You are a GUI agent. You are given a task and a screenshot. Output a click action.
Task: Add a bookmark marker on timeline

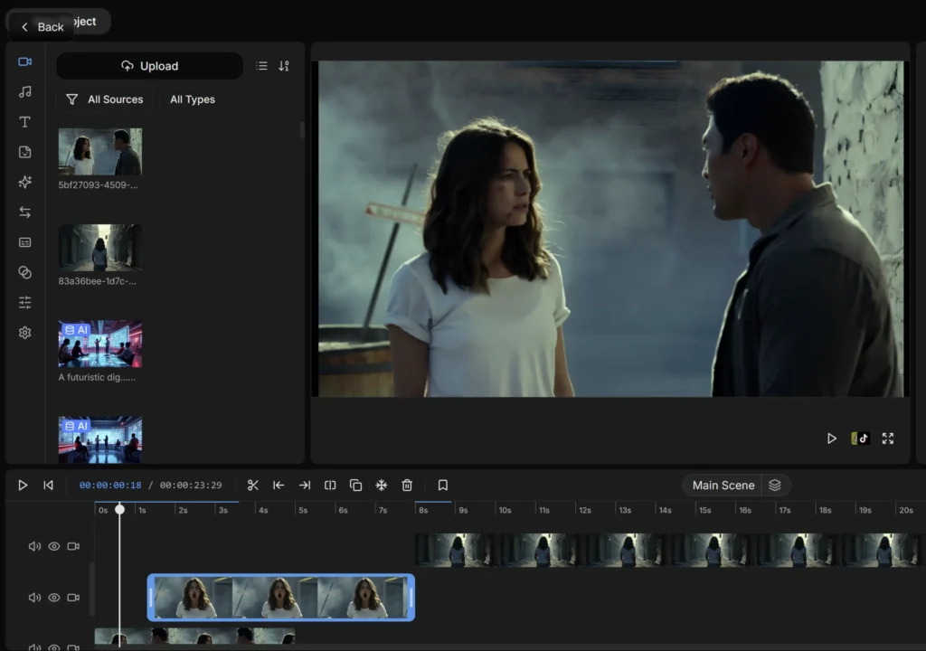(443, 486)
